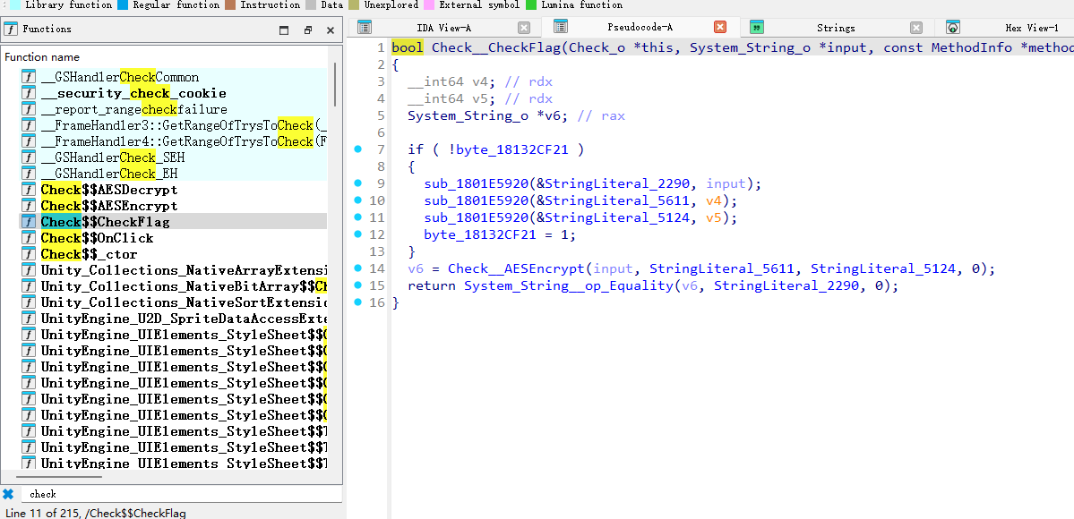This screenshot has width=1074, height=519.
Task: Click the Strings tab icon
Action: coord(757,28)
